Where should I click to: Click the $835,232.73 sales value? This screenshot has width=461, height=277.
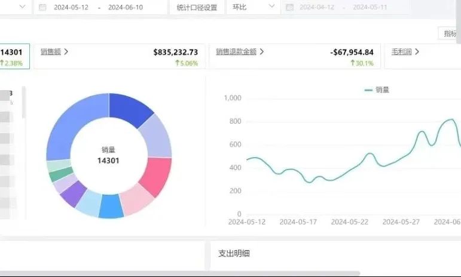pos(176,52)
